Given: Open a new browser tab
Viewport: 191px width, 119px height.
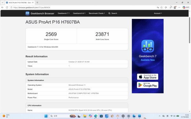Looking at the screenshot, I should tap(37, 3).
